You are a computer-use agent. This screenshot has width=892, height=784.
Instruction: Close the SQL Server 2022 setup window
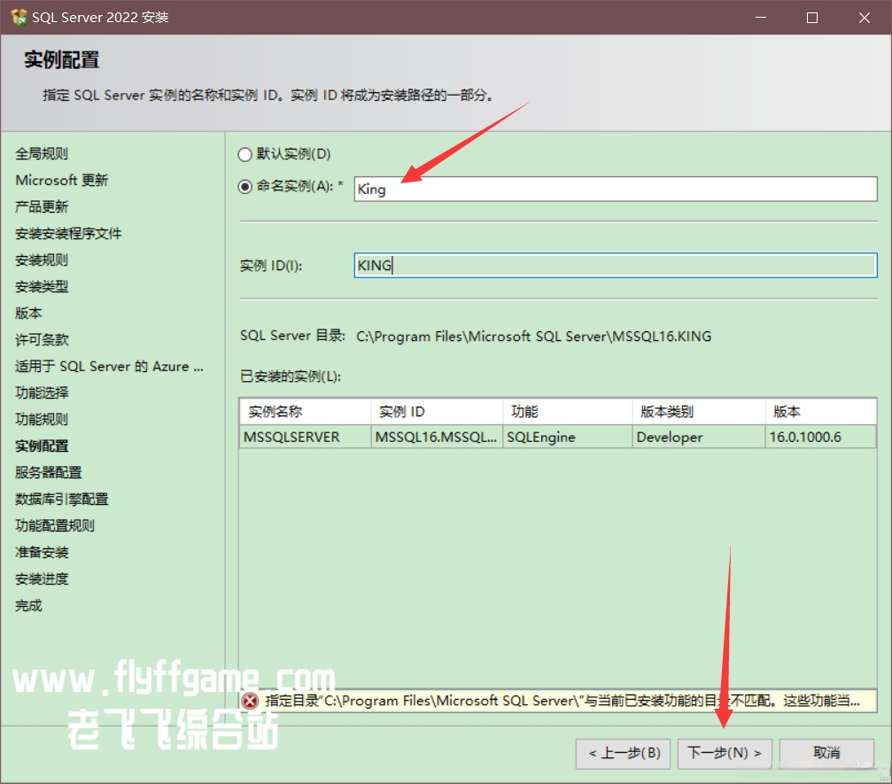865,18
